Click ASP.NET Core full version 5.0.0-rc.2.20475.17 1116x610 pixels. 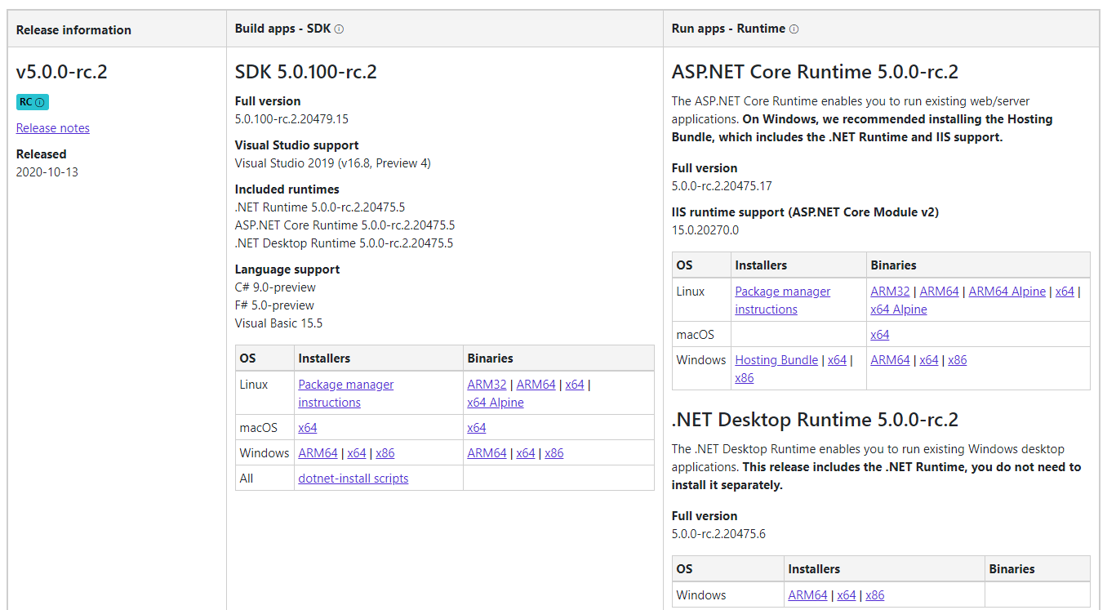(x=722, y=185)
